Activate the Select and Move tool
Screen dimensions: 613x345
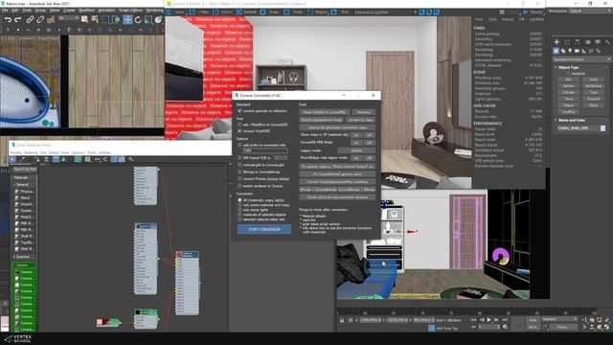[127, 19]
